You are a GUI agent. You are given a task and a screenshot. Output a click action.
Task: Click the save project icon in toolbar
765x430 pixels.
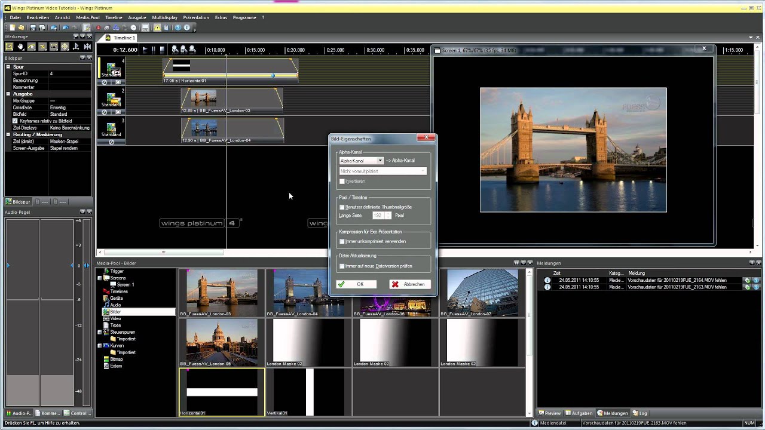click(x=33, y=27)
